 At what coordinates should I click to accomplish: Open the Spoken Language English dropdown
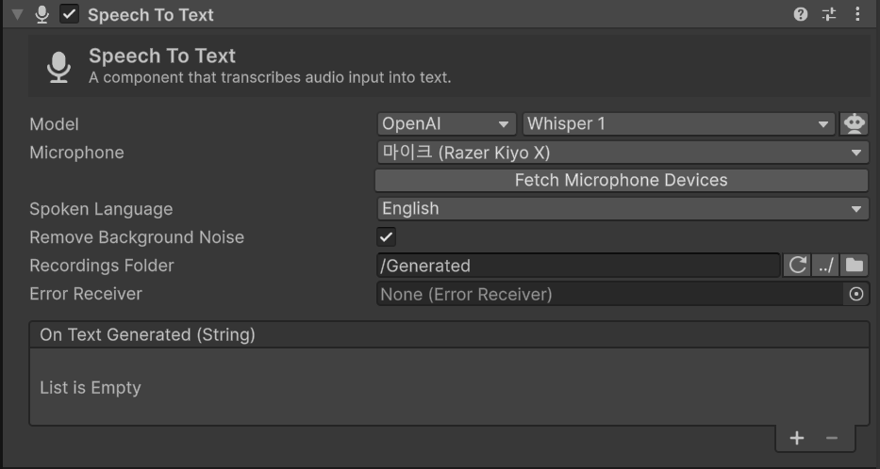623,208
